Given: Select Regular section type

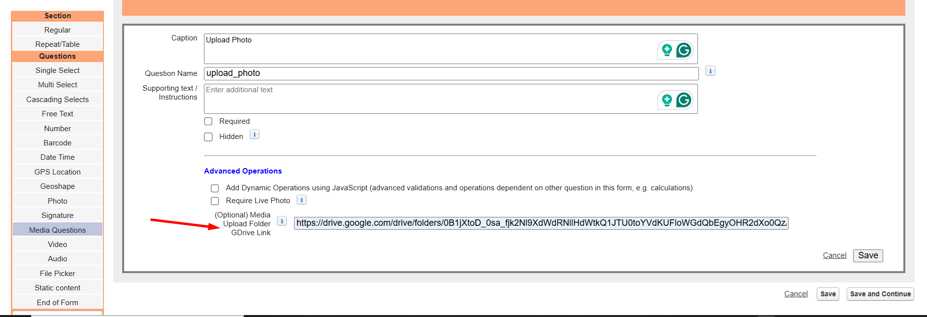Looking at the screenshot, I should click(58, 30).
